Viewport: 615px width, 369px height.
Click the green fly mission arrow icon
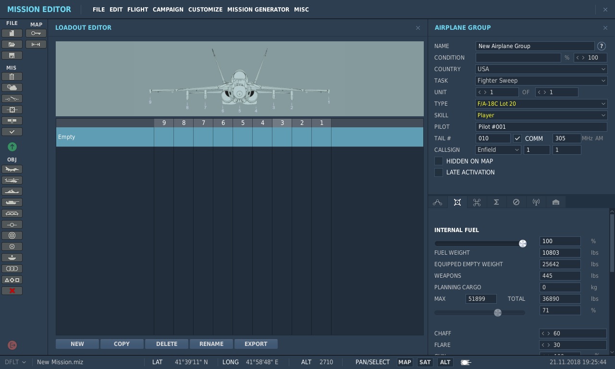pyautogui.click(x=12, y=147)
